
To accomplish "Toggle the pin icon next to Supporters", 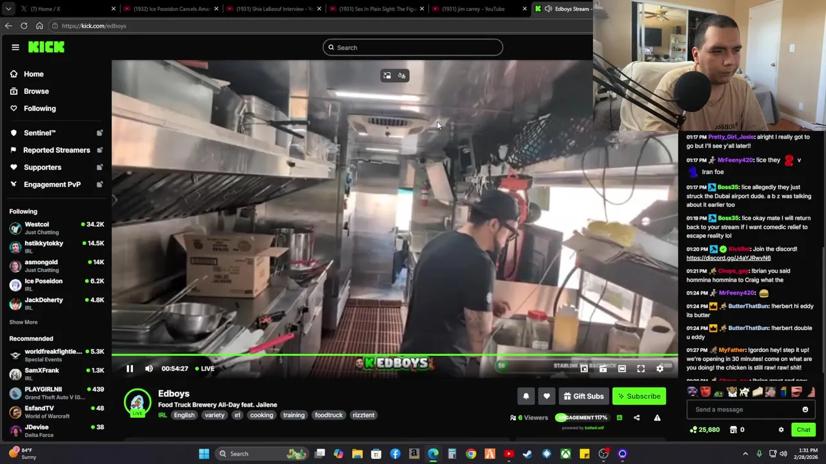I will click(x=99, y=168).
